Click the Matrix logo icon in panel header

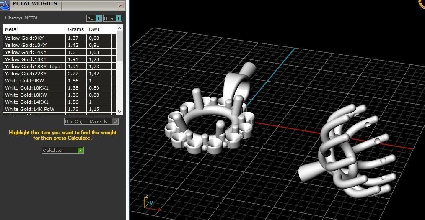(5, 5)
